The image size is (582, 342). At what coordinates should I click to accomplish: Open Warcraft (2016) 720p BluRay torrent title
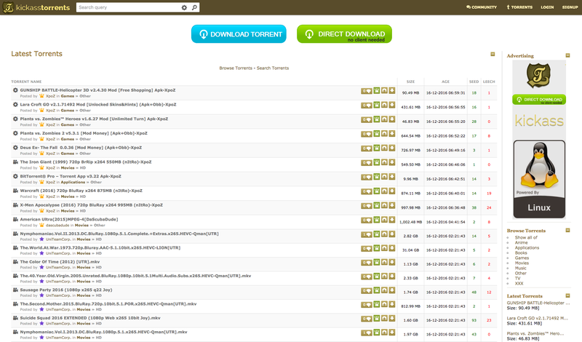81,191
